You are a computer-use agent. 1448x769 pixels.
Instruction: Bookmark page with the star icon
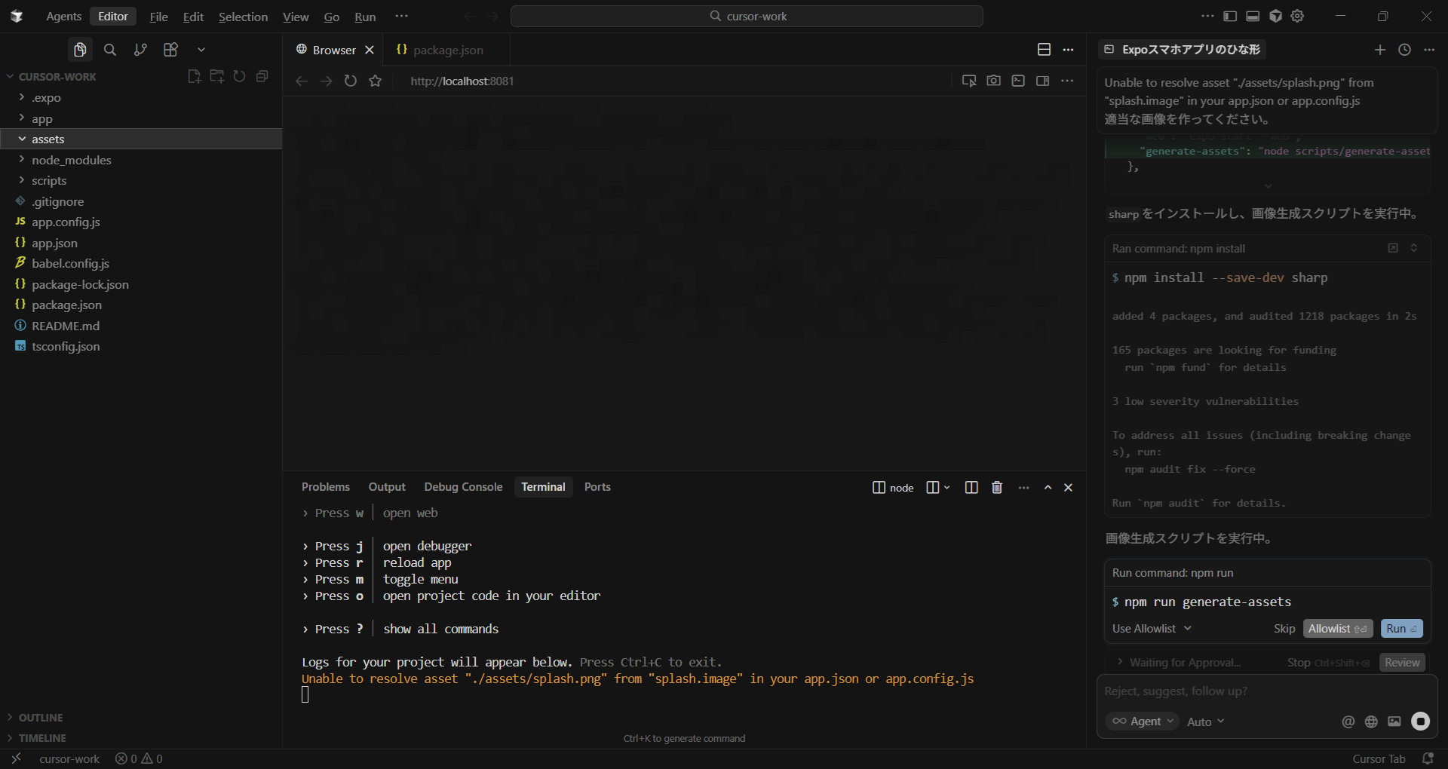point(376,81)
